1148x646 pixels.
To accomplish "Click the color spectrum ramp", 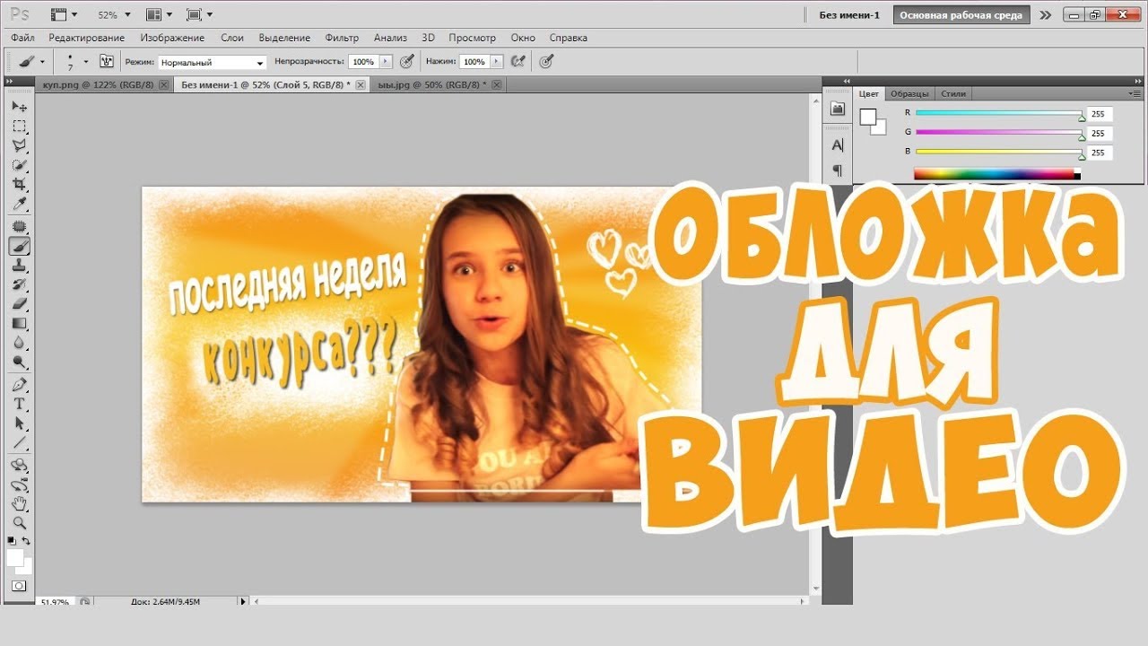I will click(x=997, y=174).
